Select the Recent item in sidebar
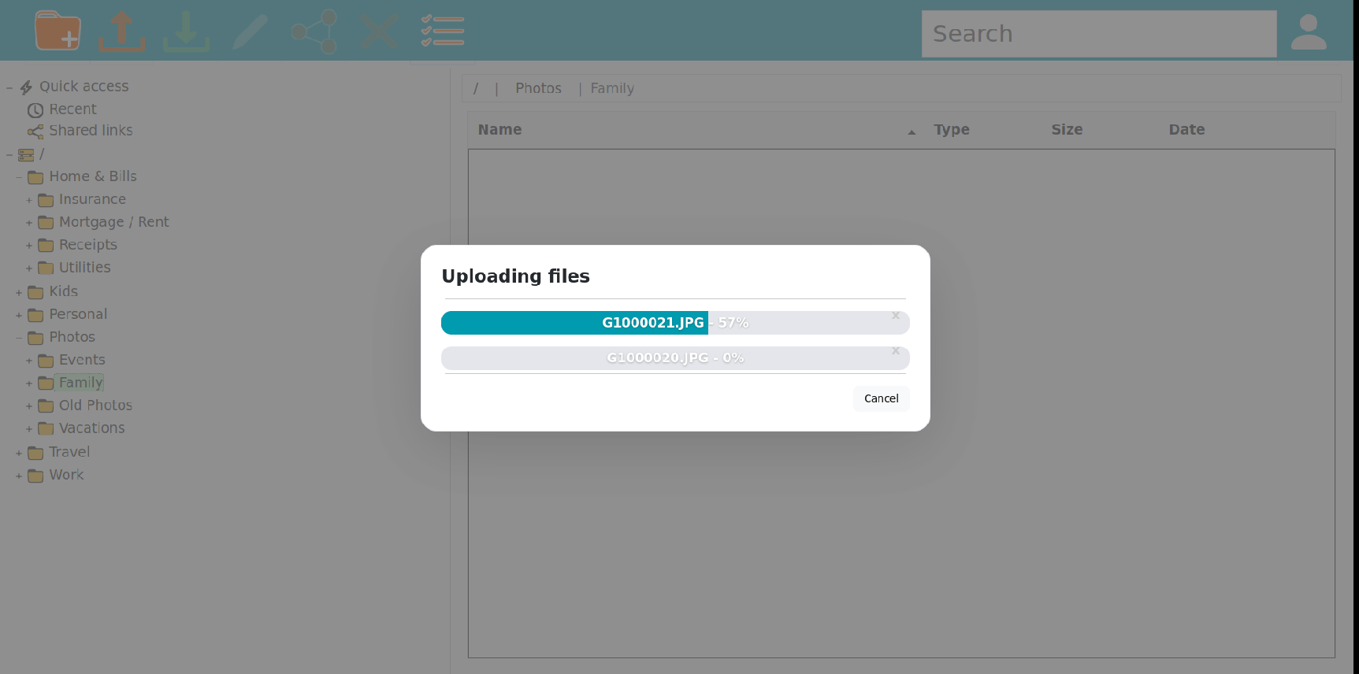 pos(72,109)
